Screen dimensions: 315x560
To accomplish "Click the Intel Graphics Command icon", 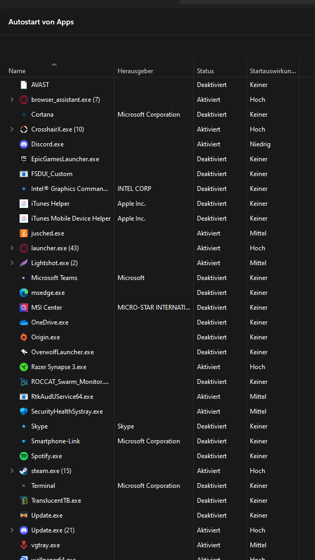I will coord(23,189).
